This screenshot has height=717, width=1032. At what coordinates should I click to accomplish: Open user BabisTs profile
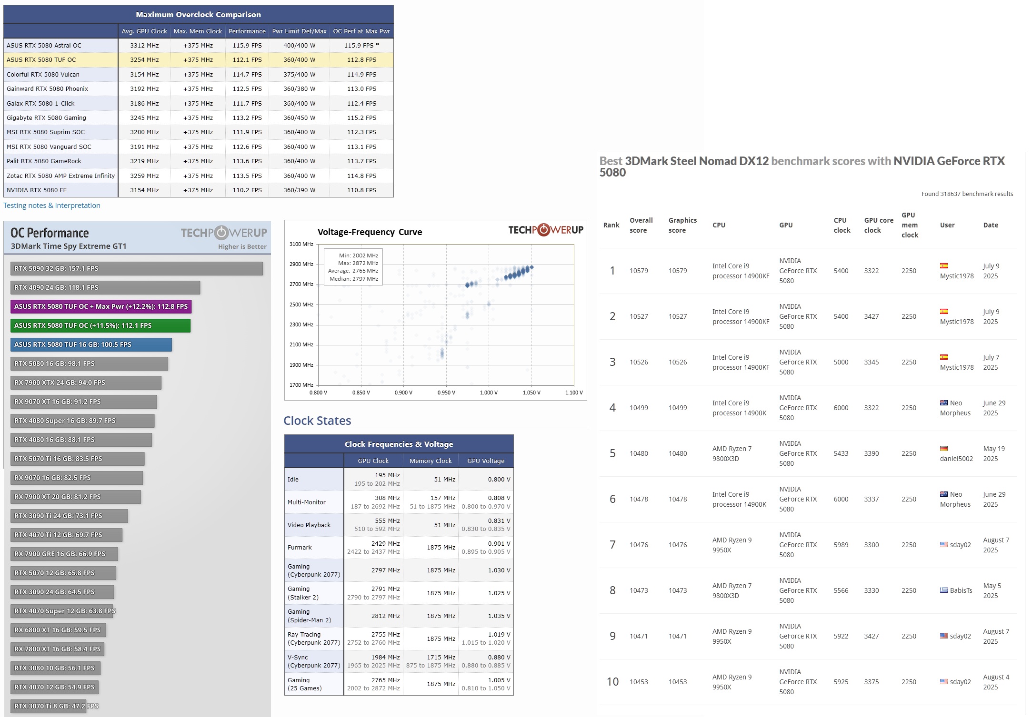coord(961,590)
